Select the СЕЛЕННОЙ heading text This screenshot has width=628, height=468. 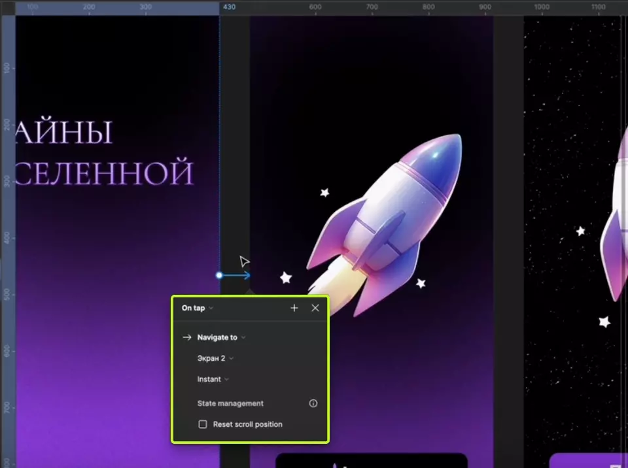(x=105, y=173)
